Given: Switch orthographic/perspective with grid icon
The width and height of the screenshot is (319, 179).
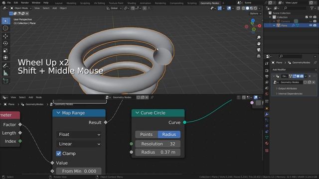Looking at the screenshot, I should 259,56.
